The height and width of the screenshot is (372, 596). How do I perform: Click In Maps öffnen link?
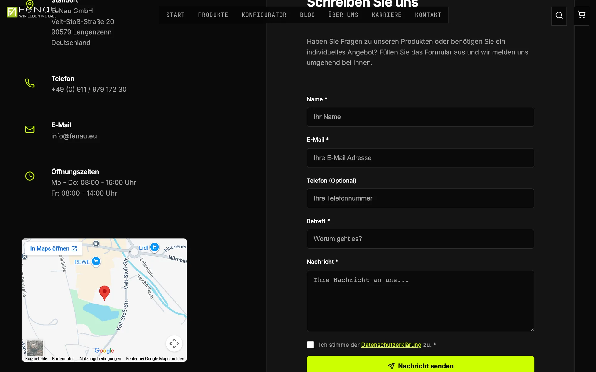53,248
